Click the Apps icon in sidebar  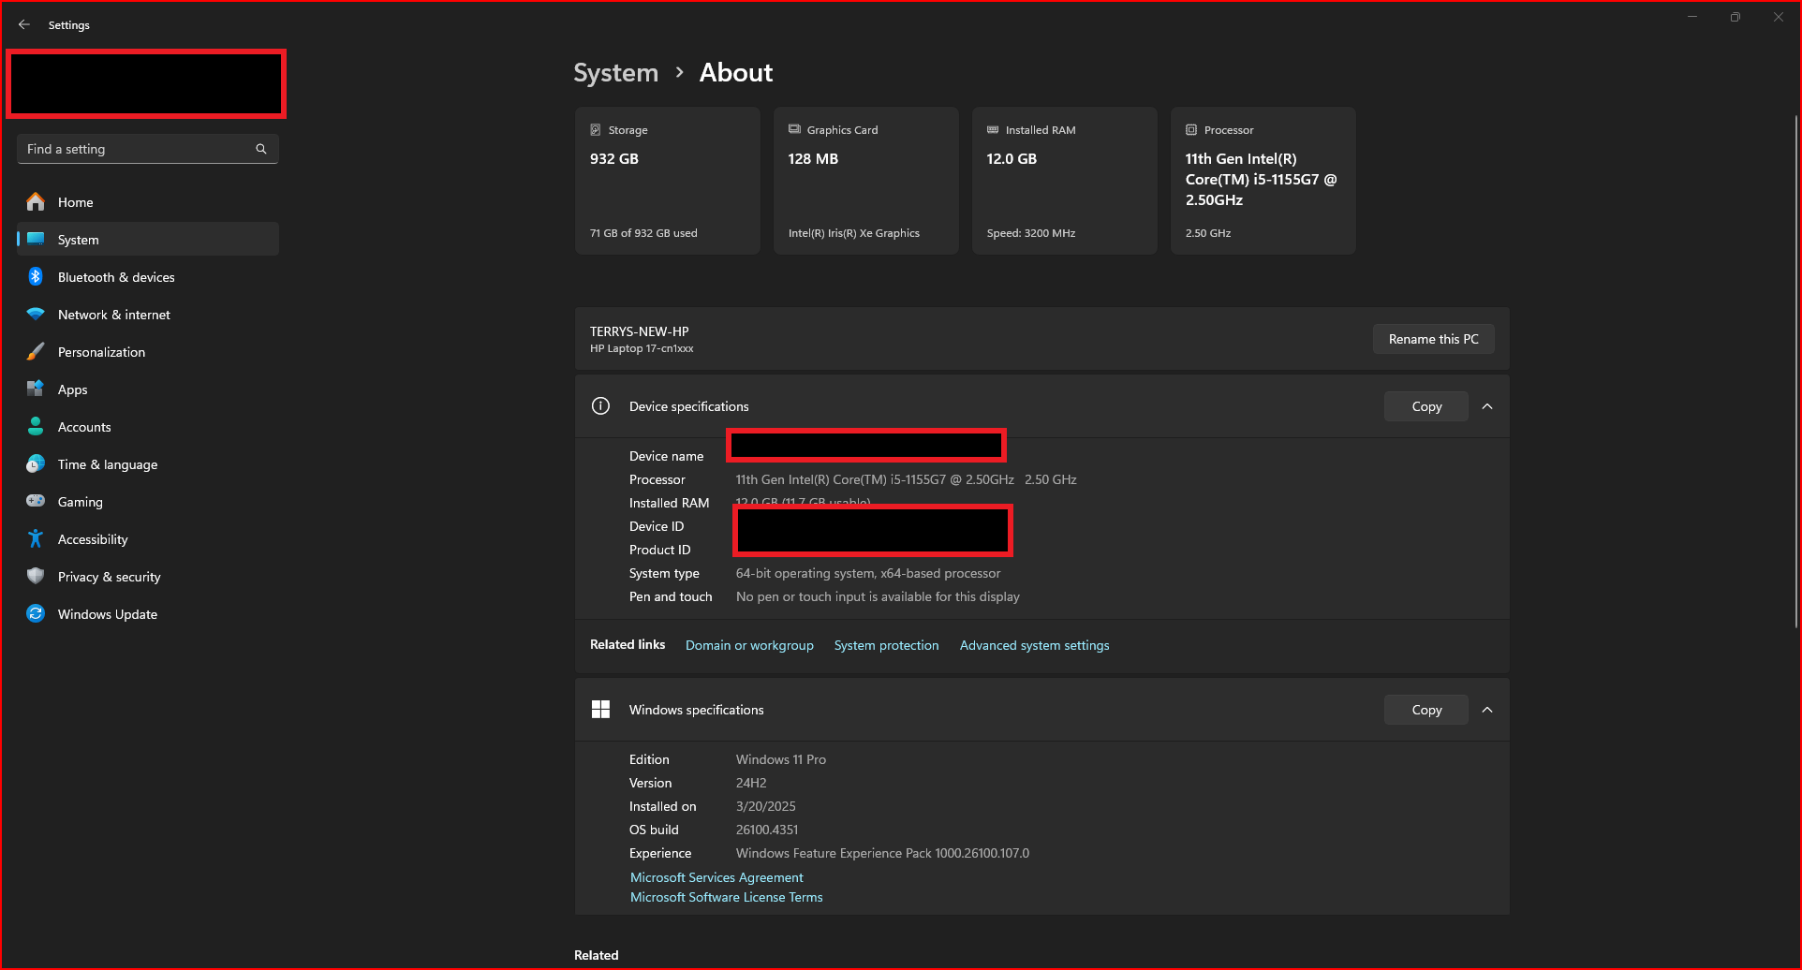(x=36, y=389)
